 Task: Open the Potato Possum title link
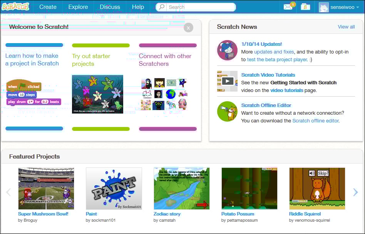pos(238,214)
